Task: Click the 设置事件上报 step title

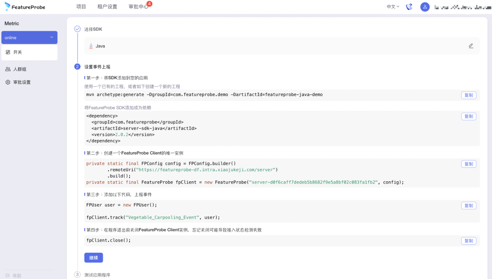Action: point(97,67)
